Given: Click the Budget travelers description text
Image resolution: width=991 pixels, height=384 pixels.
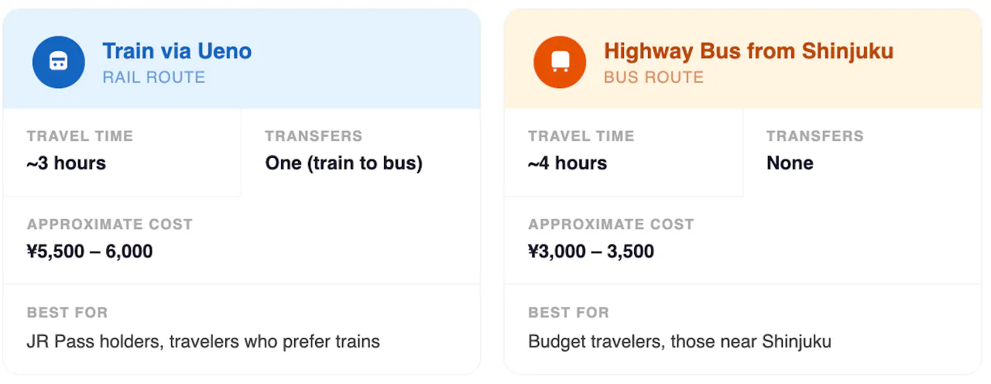Looking at the screenshot, I should [679, 341].
